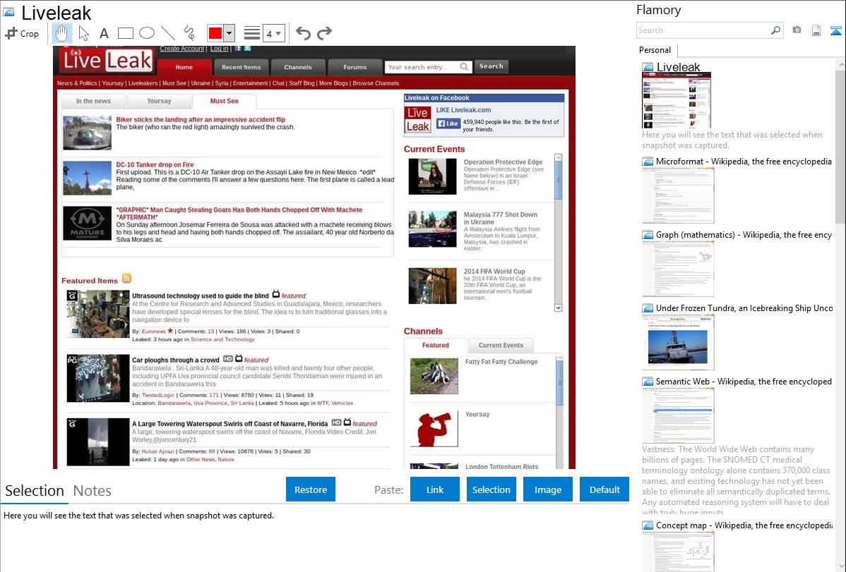Open the Graph (mathematics) snapshot thumbnail
Image resolution: width=846 pixels, height=572 pixels.
[x=678, y=269]
